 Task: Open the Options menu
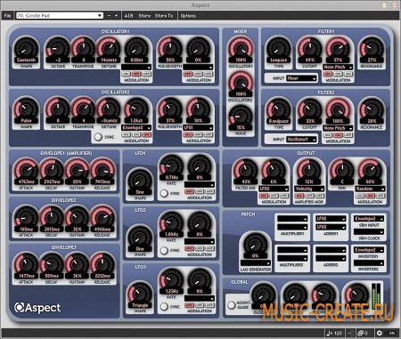188,16
